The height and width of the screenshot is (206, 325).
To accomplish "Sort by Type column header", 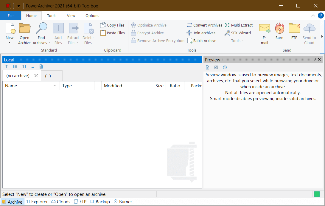I will point(77,86).
